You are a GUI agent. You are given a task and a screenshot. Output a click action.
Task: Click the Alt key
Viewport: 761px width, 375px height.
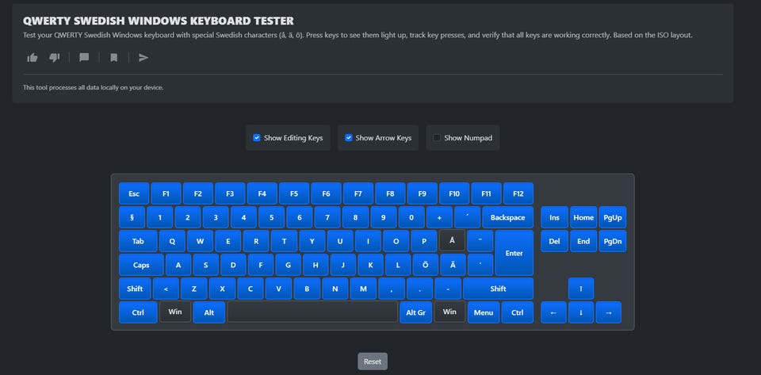coord(209,312)
